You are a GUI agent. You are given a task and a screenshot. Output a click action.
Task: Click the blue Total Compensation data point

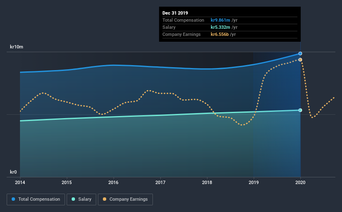point(300,53)
